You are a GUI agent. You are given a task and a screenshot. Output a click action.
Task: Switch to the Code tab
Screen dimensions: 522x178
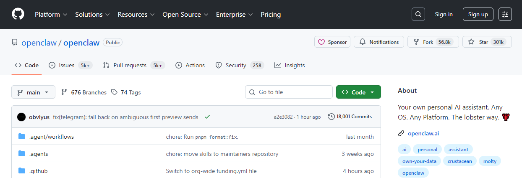point(26,65)
